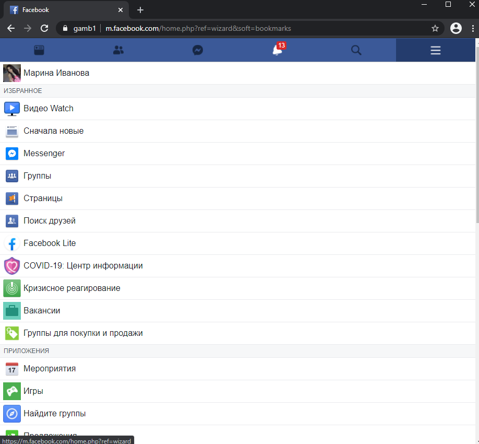
Task: Open Кризисное реагирование link
Action: [237, 288]
